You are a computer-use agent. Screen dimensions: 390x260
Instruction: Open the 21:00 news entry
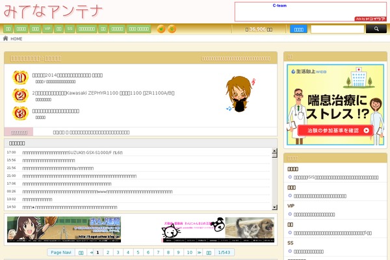point(79,176)
